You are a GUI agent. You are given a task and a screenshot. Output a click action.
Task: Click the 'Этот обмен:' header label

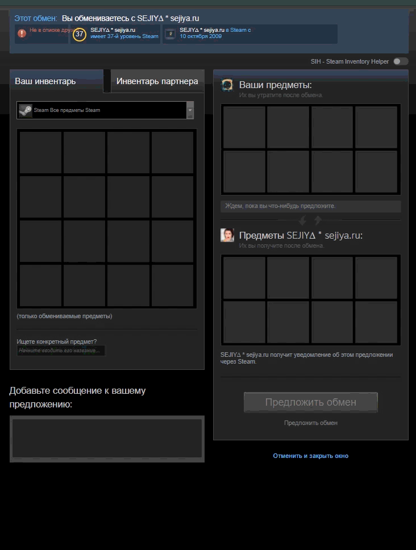pos(35,18)
